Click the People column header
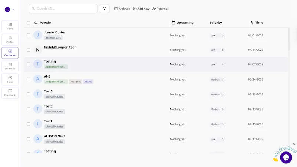The height and width of the screenshot is (167, 297). 45,23
